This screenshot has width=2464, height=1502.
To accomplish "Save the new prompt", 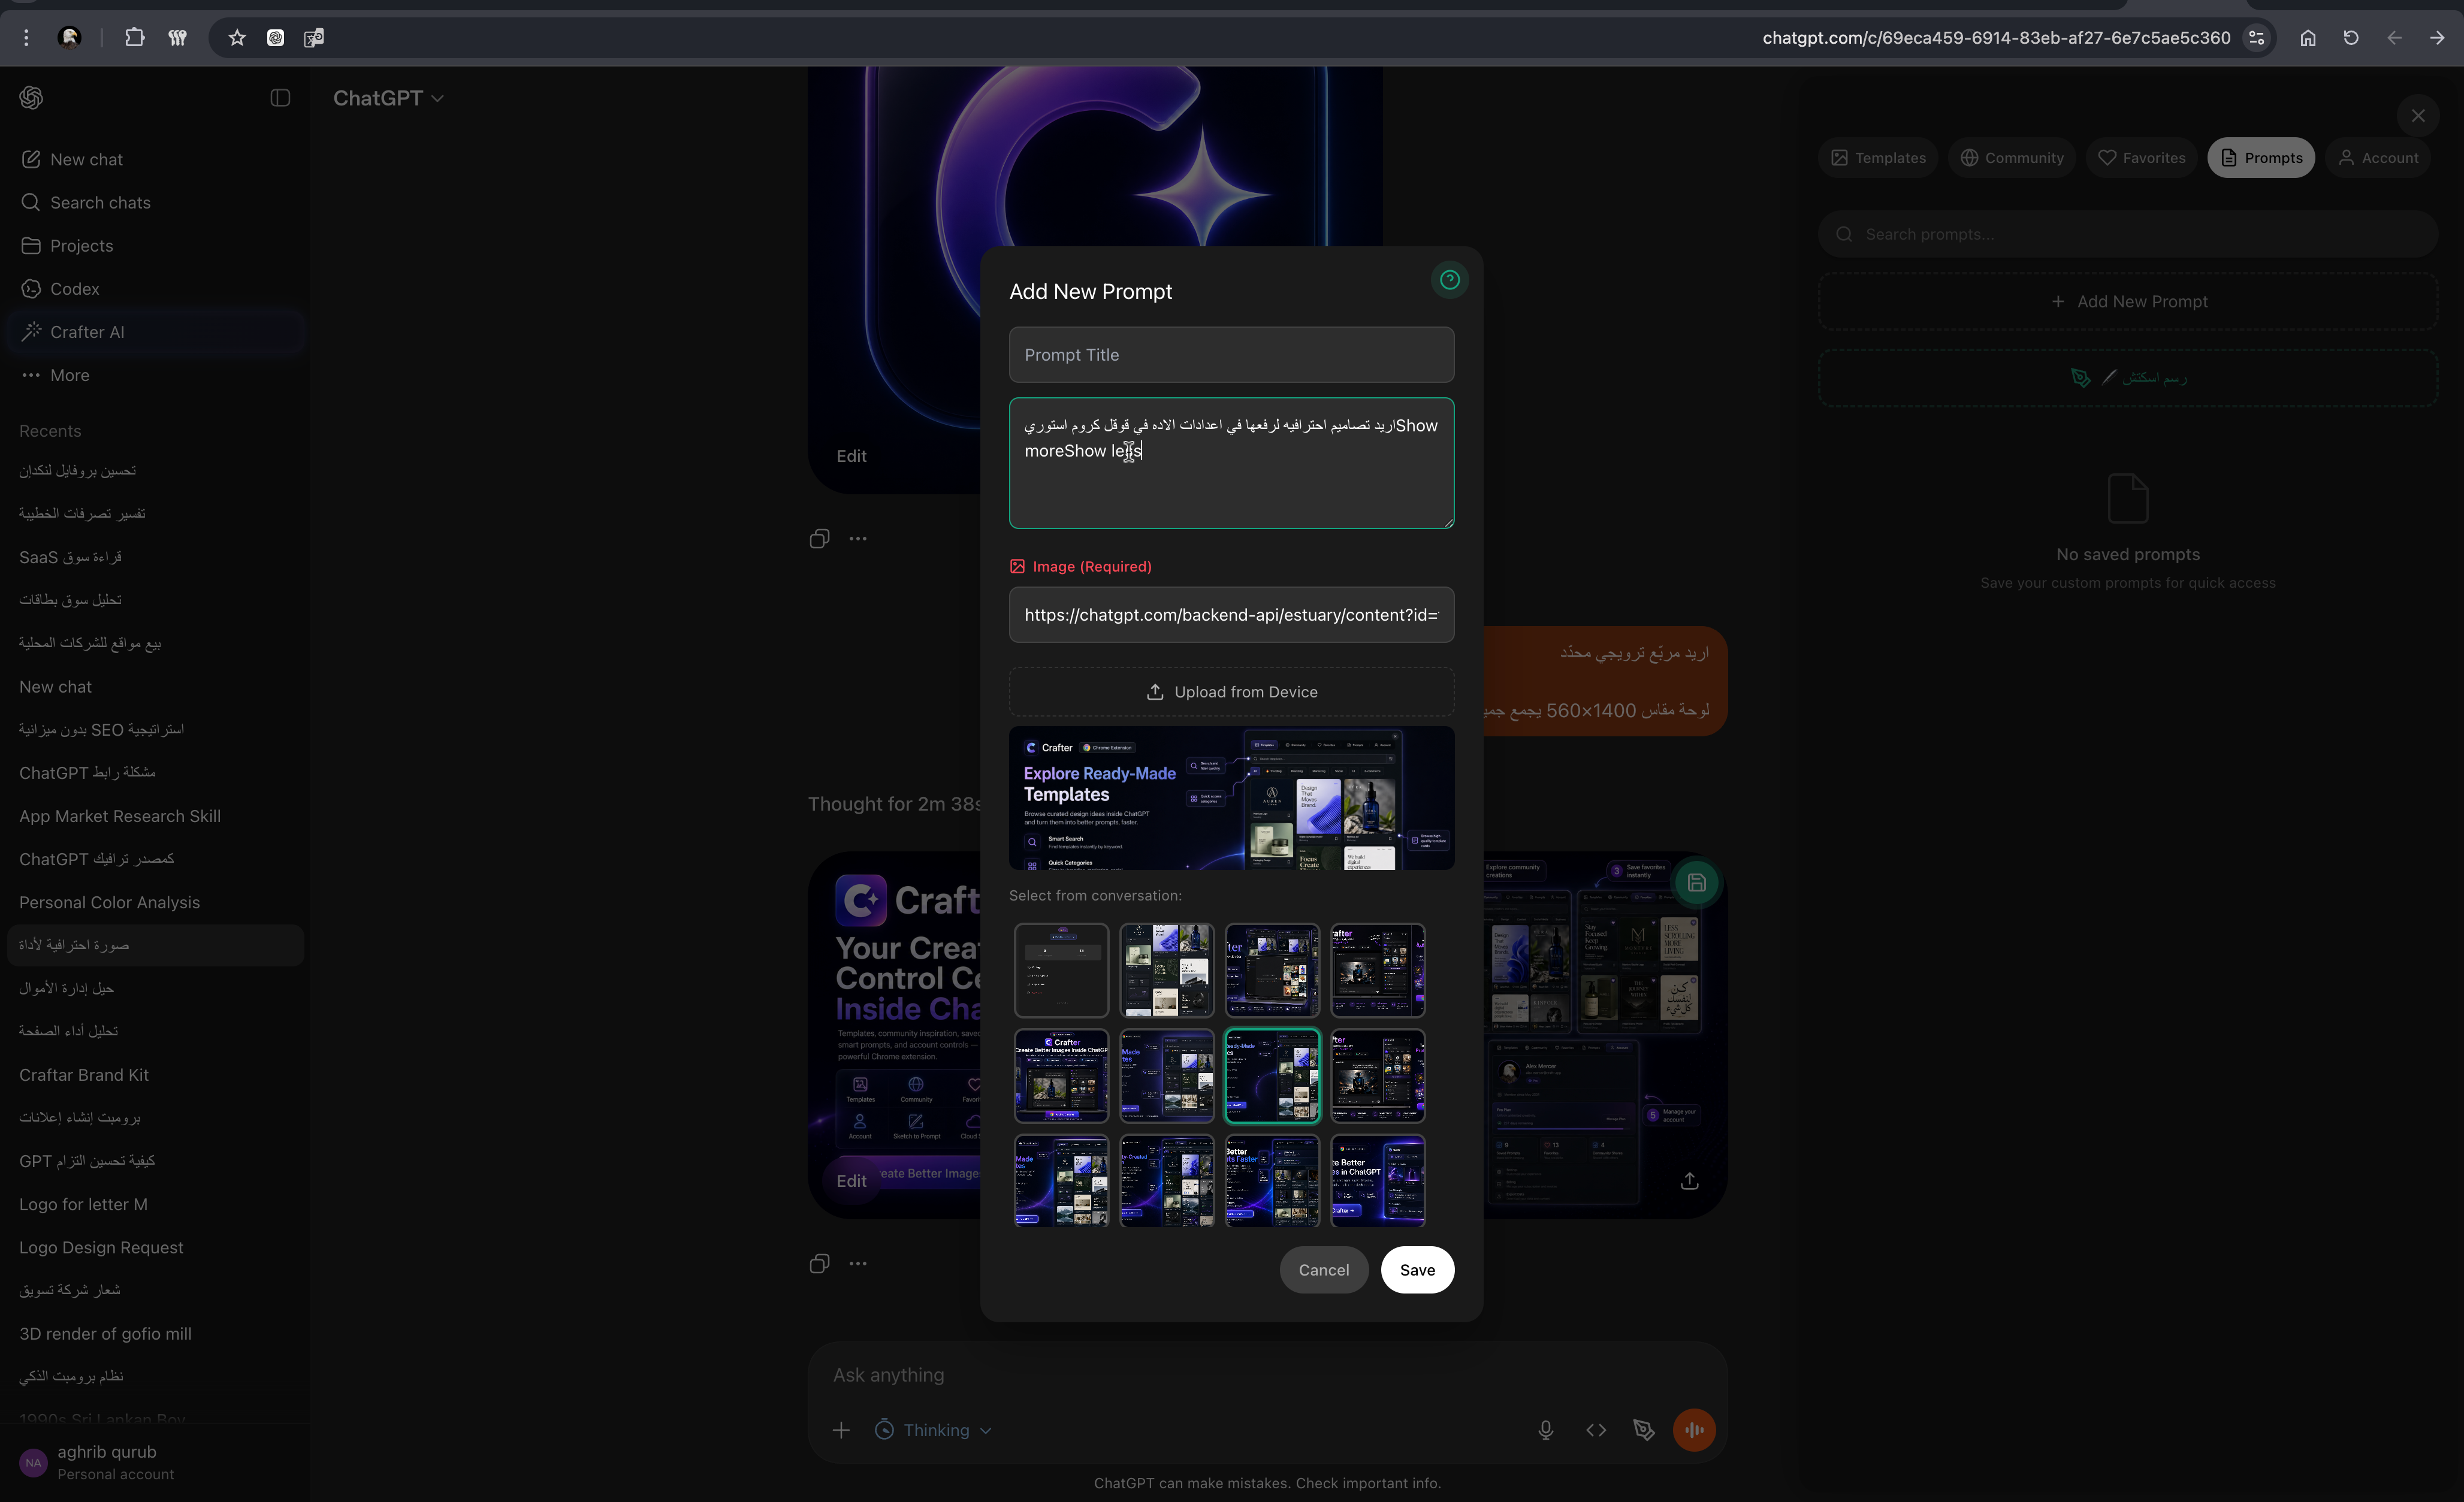I will coord(1417,1270).
